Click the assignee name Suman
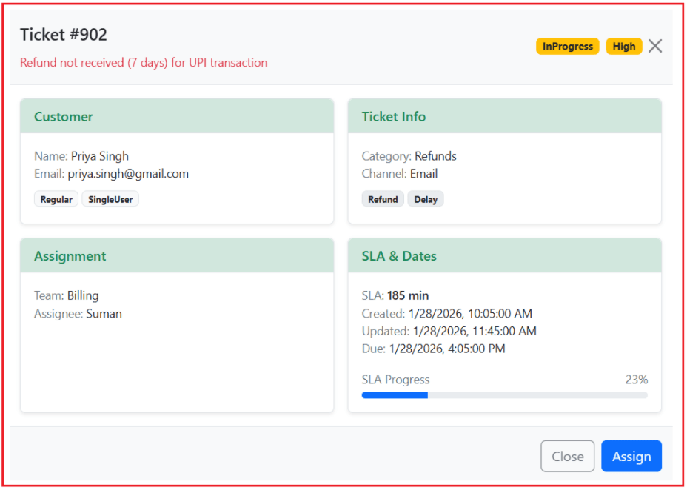This screenshot has height=490, width=687. 104,314
